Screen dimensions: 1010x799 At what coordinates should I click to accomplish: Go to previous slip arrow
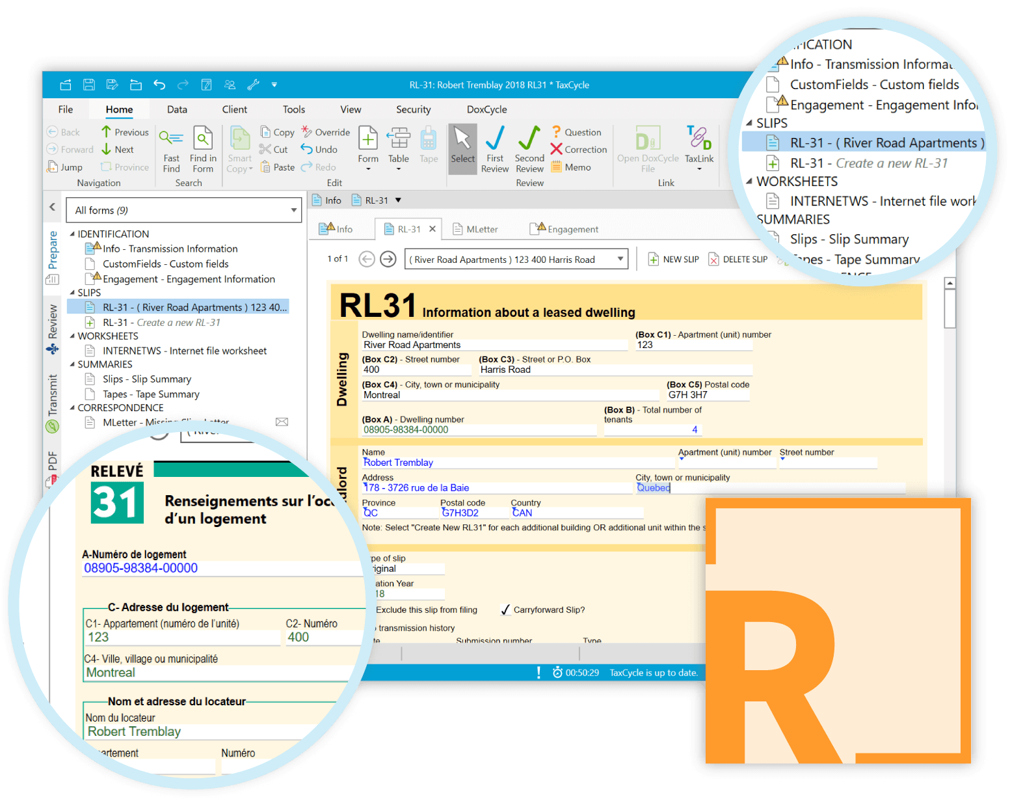pos(367,260)
